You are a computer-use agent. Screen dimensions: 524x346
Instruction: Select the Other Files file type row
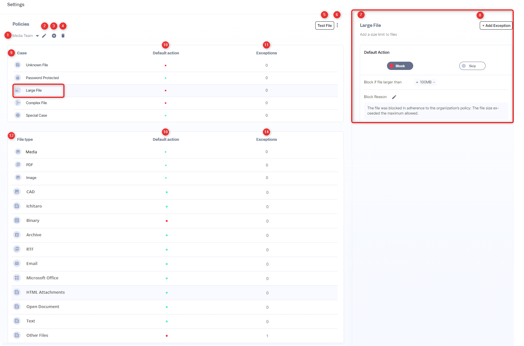[x=37, y=335]
